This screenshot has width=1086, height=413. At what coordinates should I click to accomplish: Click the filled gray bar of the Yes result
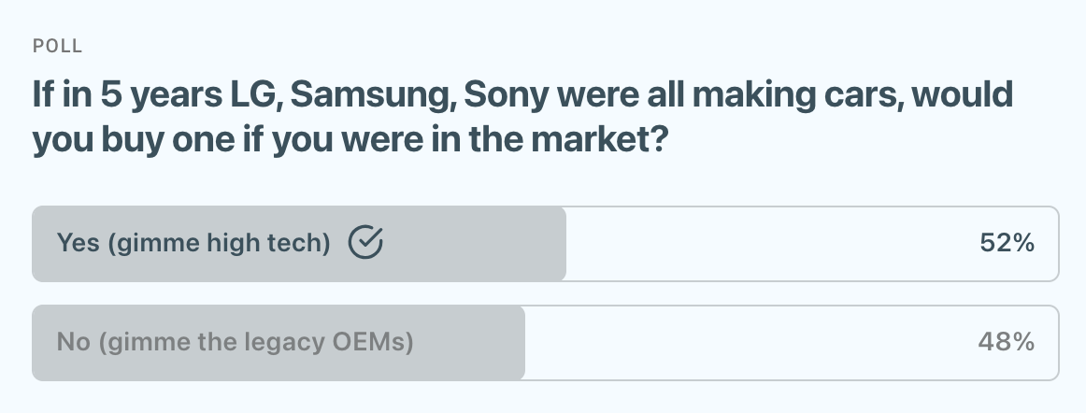(x=467, y=244)
